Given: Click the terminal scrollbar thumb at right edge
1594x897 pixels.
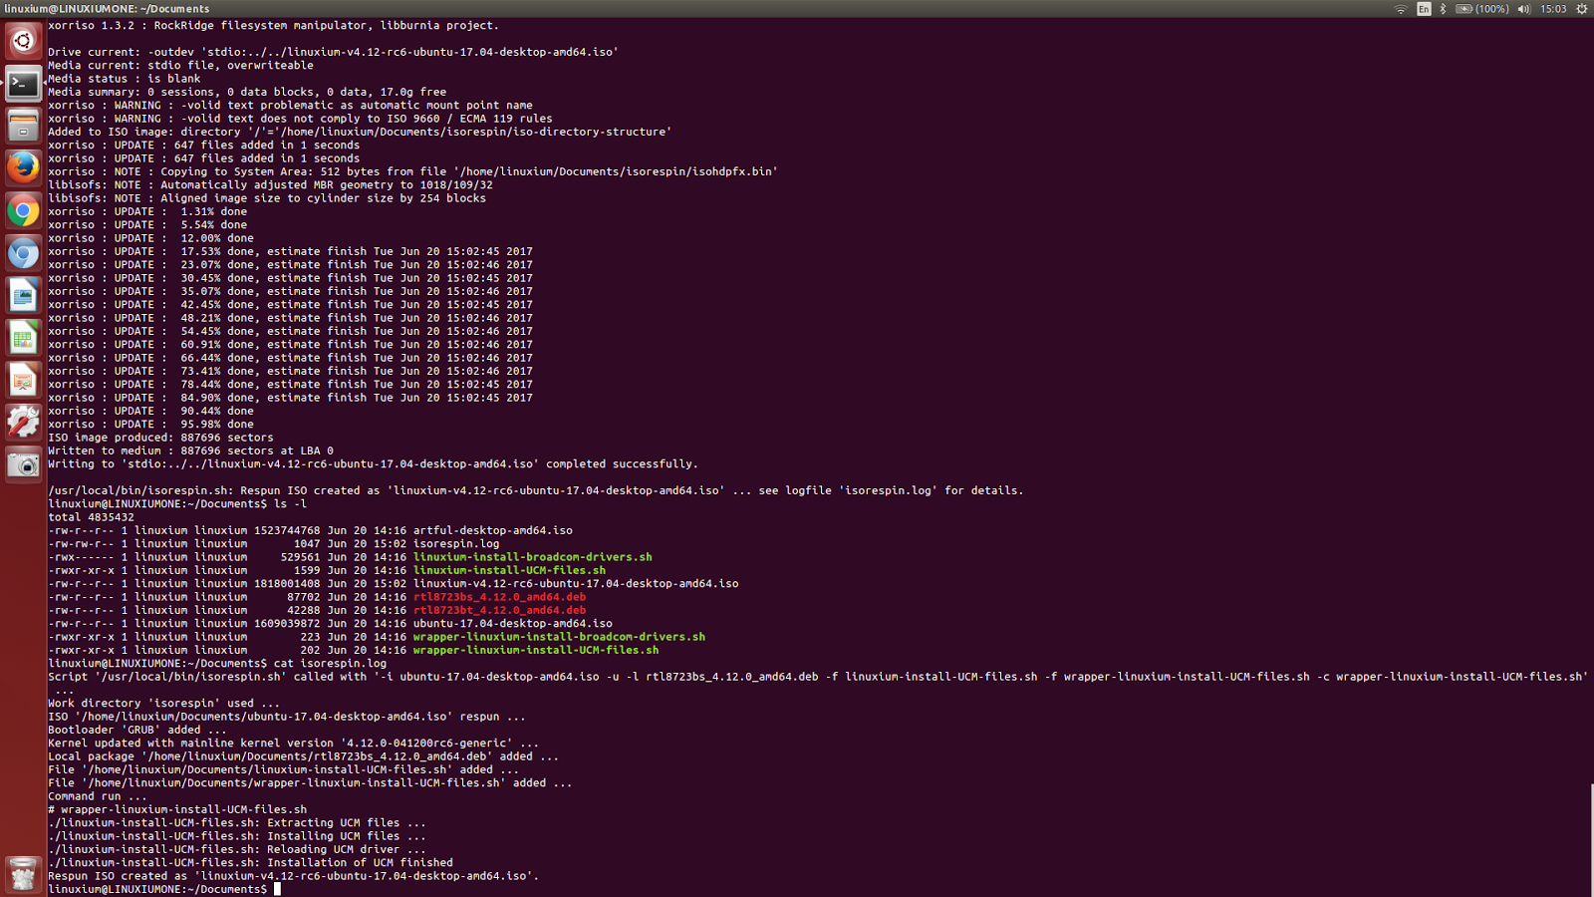Looking at the screenshot, I should [1591, 840].
